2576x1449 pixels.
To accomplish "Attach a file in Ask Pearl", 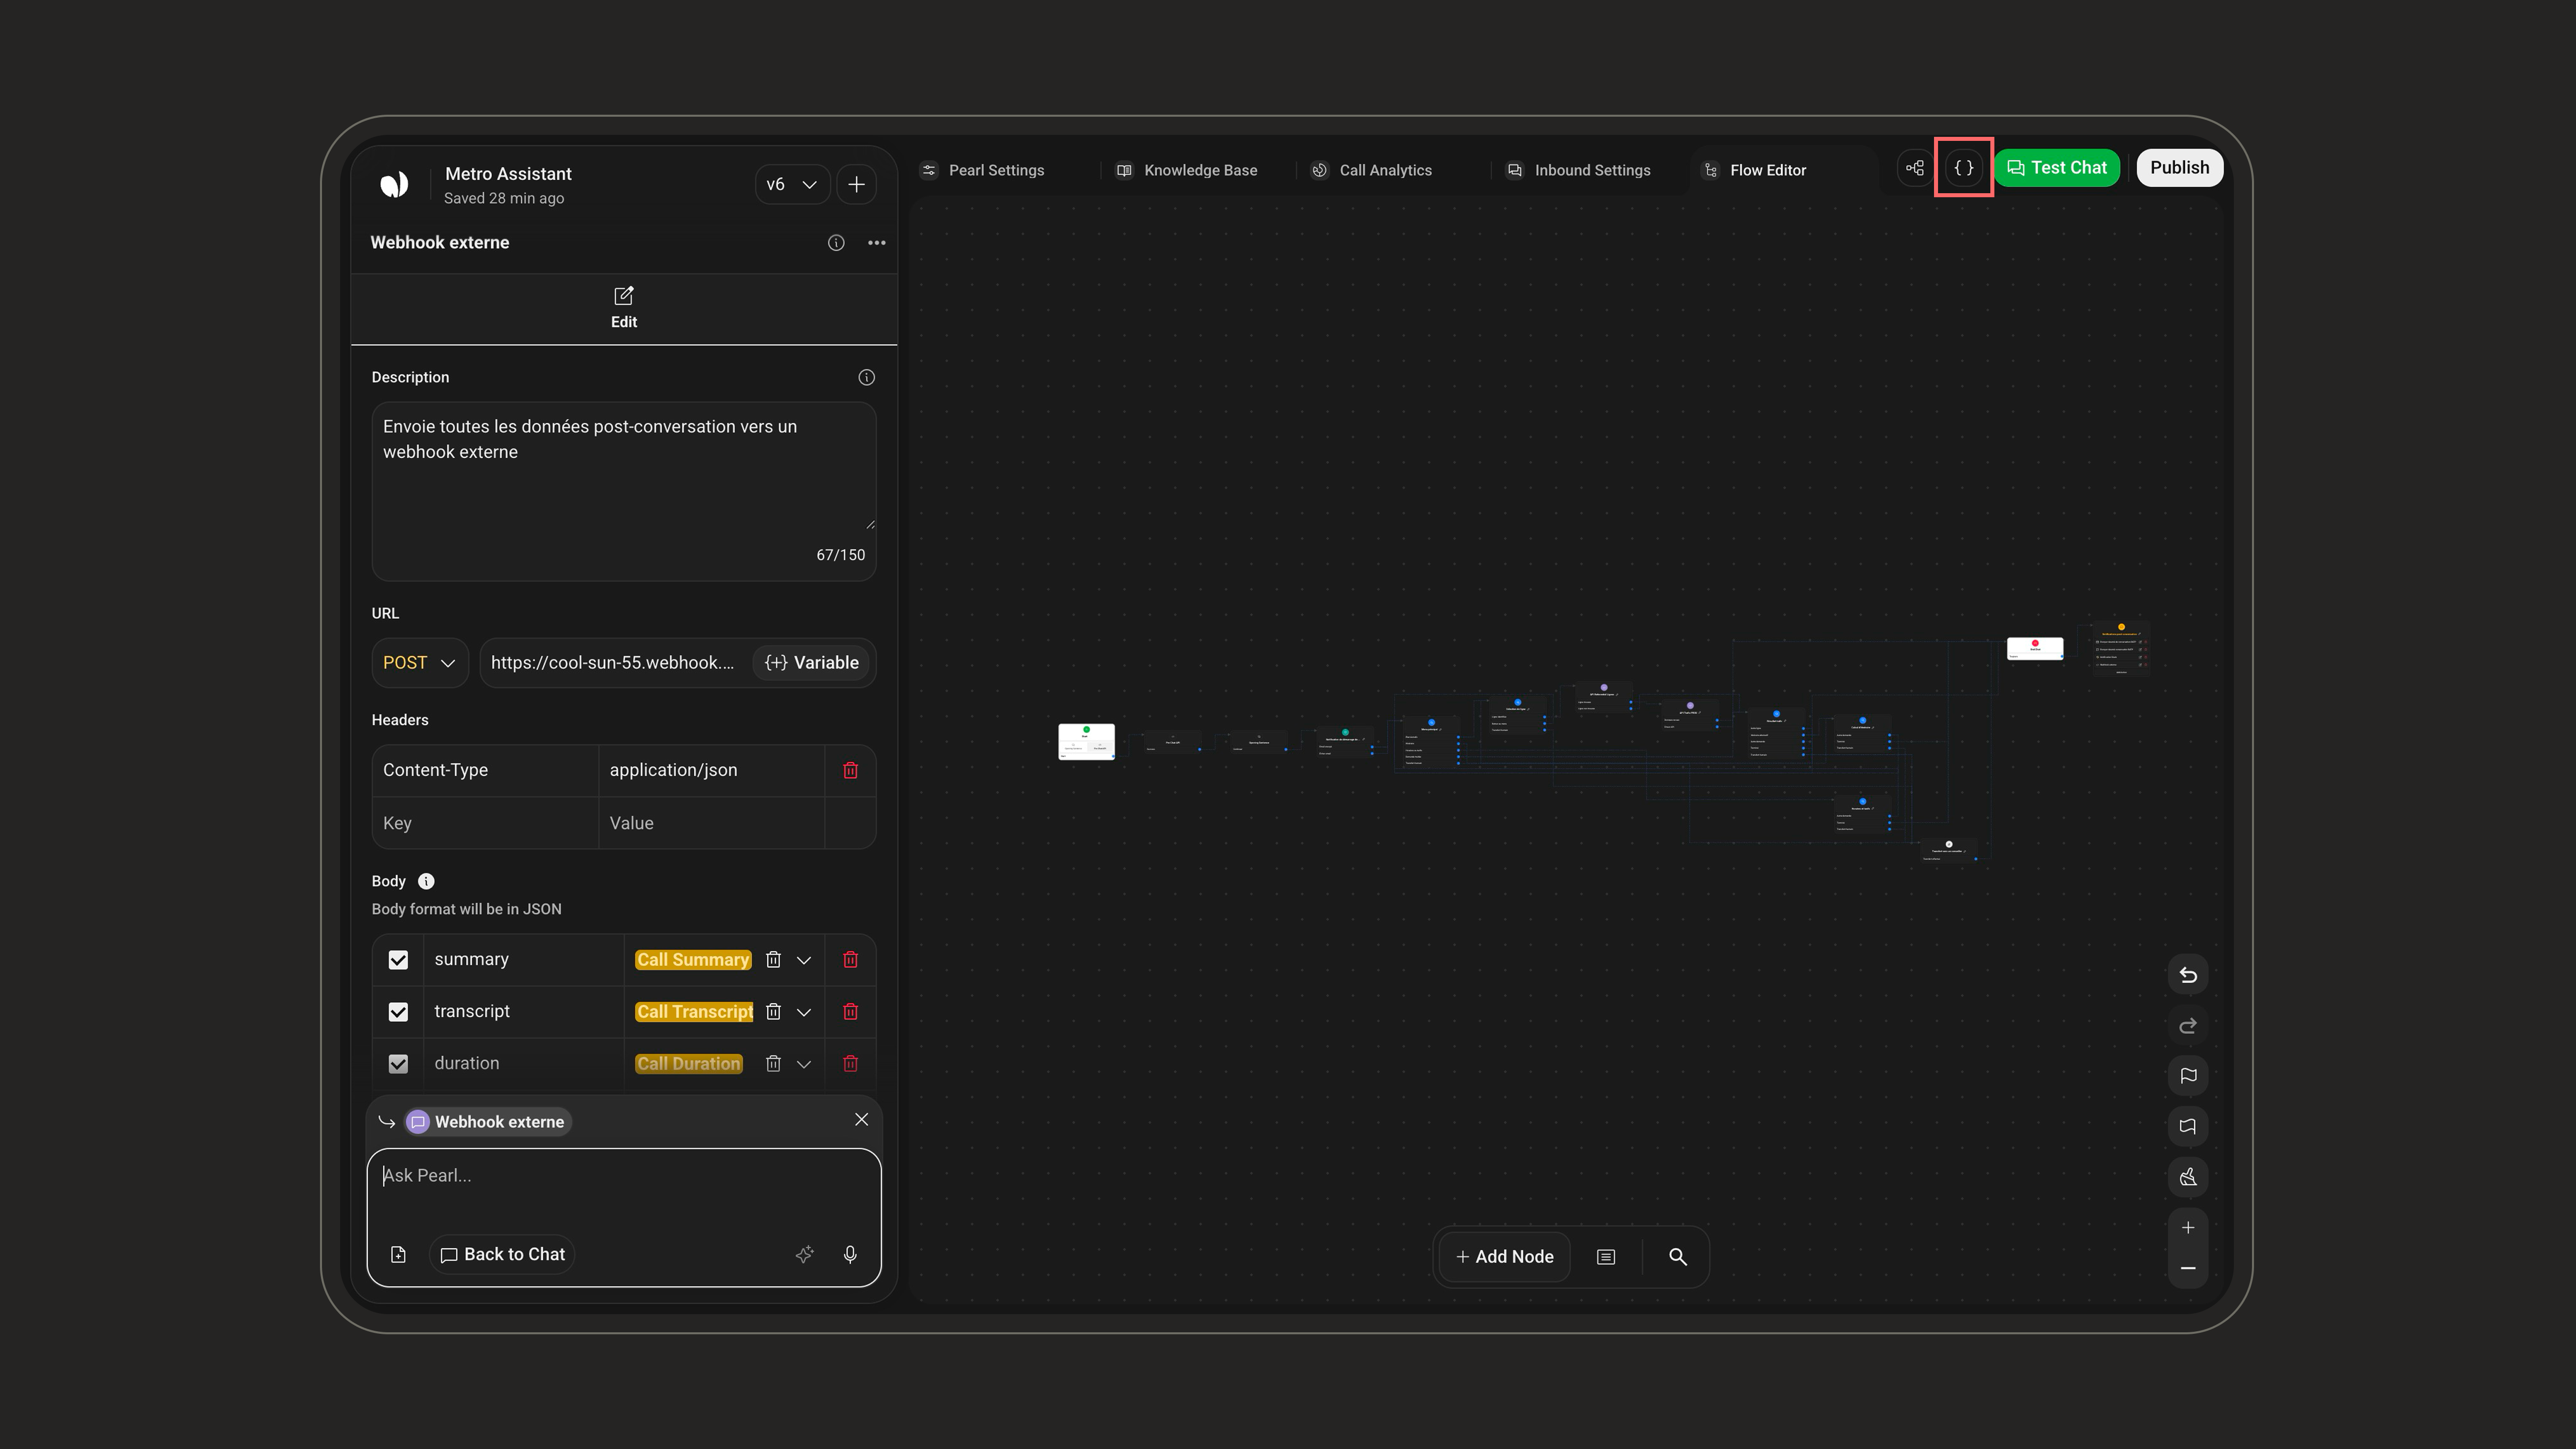I will pos(398,1255).
